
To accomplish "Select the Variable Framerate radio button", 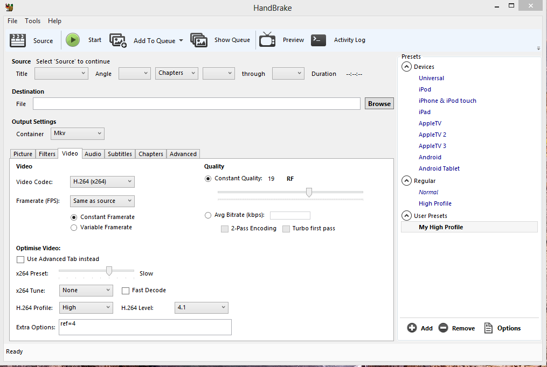I will click(74, 228).
